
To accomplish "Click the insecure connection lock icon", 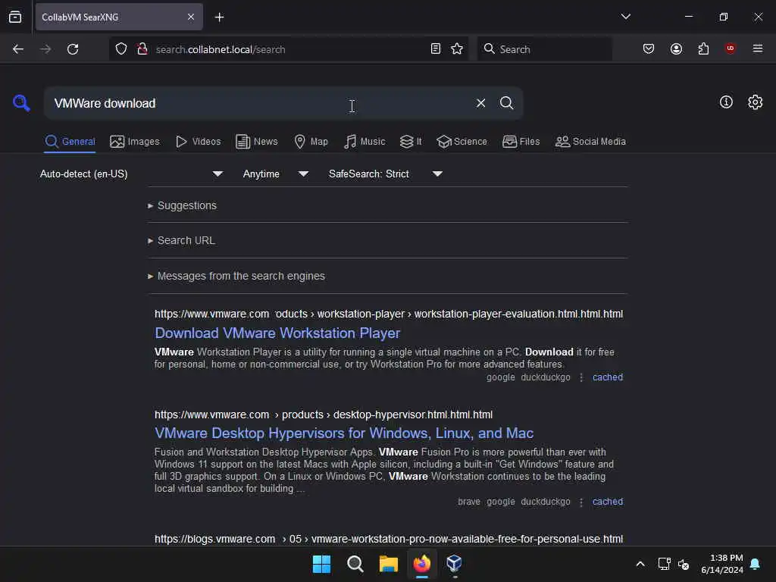I will coord(142,49).
